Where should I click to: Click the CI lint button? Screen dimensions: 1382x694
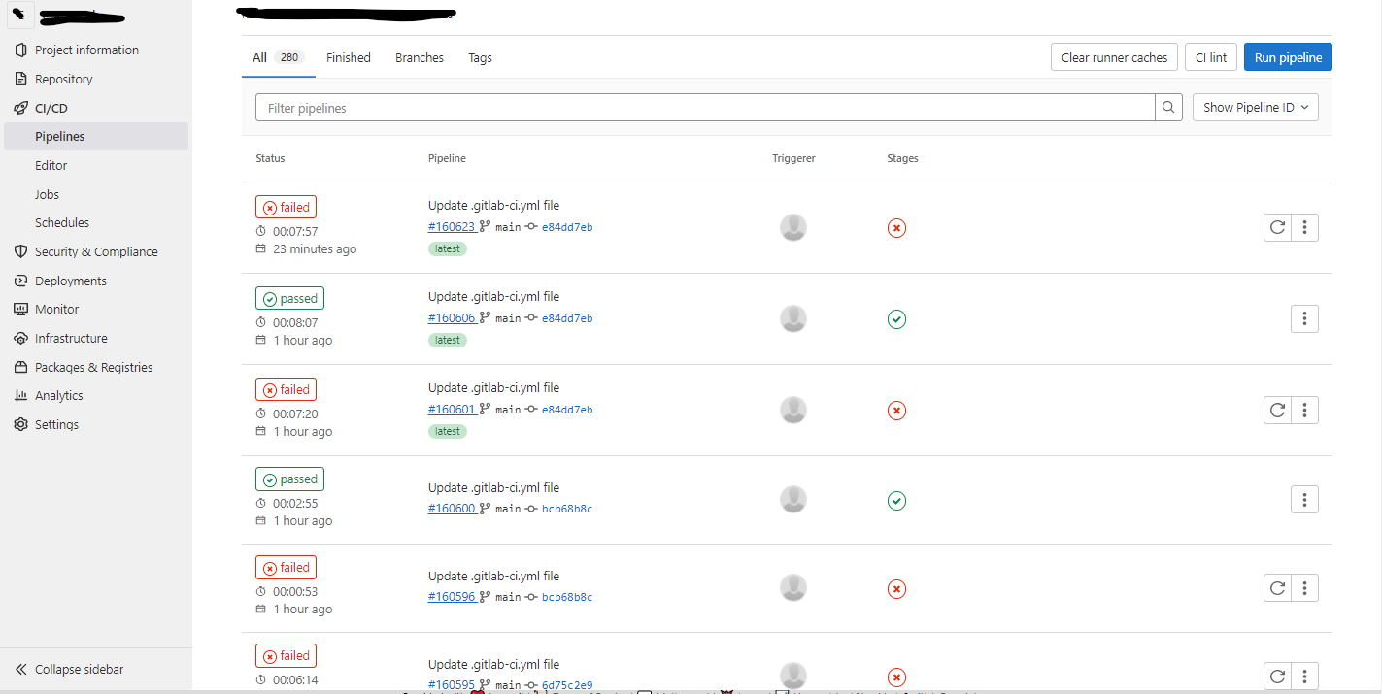[x=1211, y=57]
